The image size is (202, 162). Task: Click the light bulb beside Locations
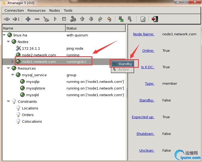click(x=18, y=108)
